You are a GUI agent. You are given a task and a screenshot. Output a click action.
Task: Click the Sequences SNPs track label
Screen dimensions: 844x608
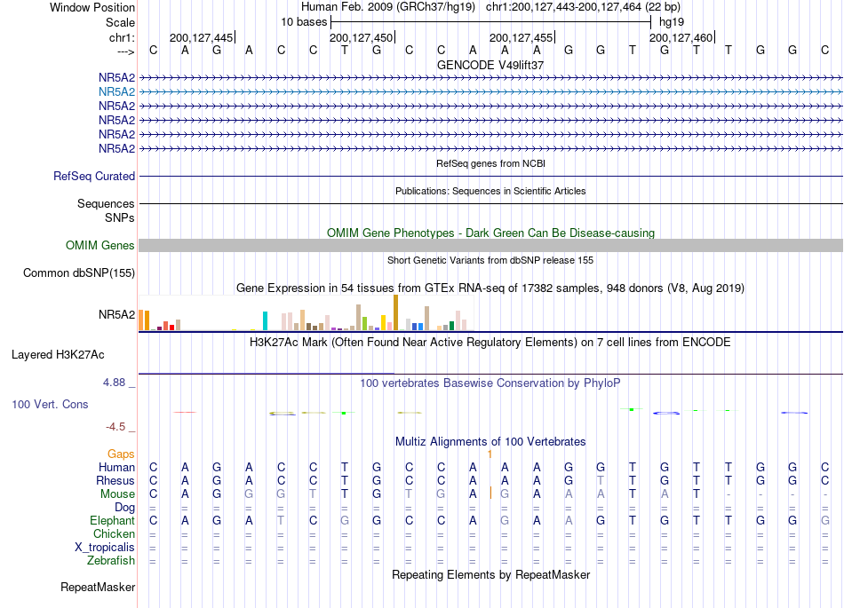(x=106, y=210)
